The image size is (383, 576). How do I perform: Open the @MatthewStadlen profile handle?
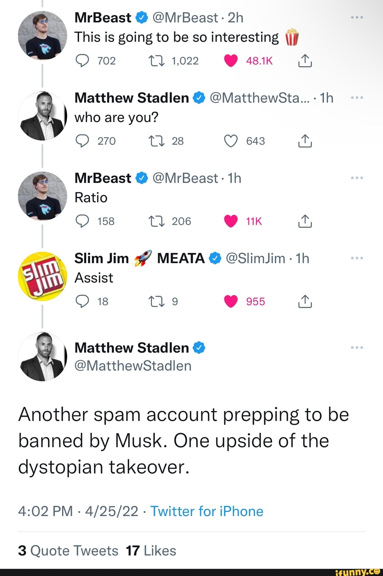(134, 366)
